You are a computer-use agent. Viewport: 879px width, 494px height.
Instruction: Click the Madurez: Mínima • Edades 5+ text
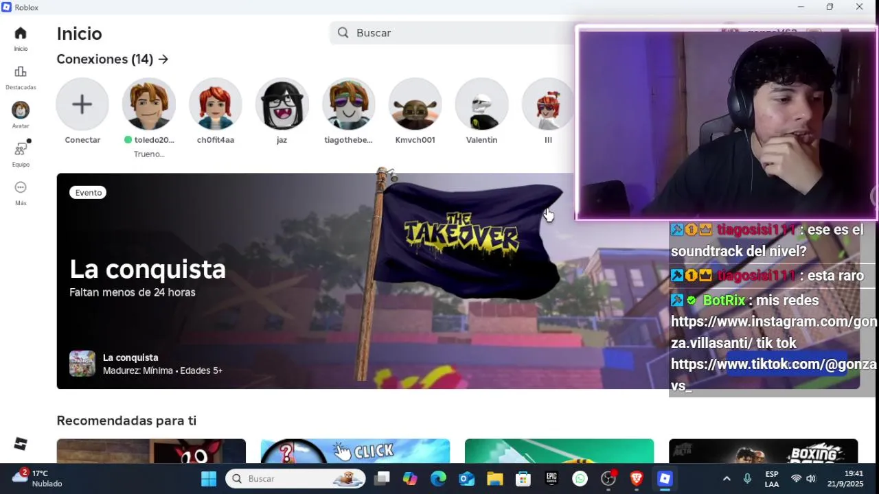[163, 370]
